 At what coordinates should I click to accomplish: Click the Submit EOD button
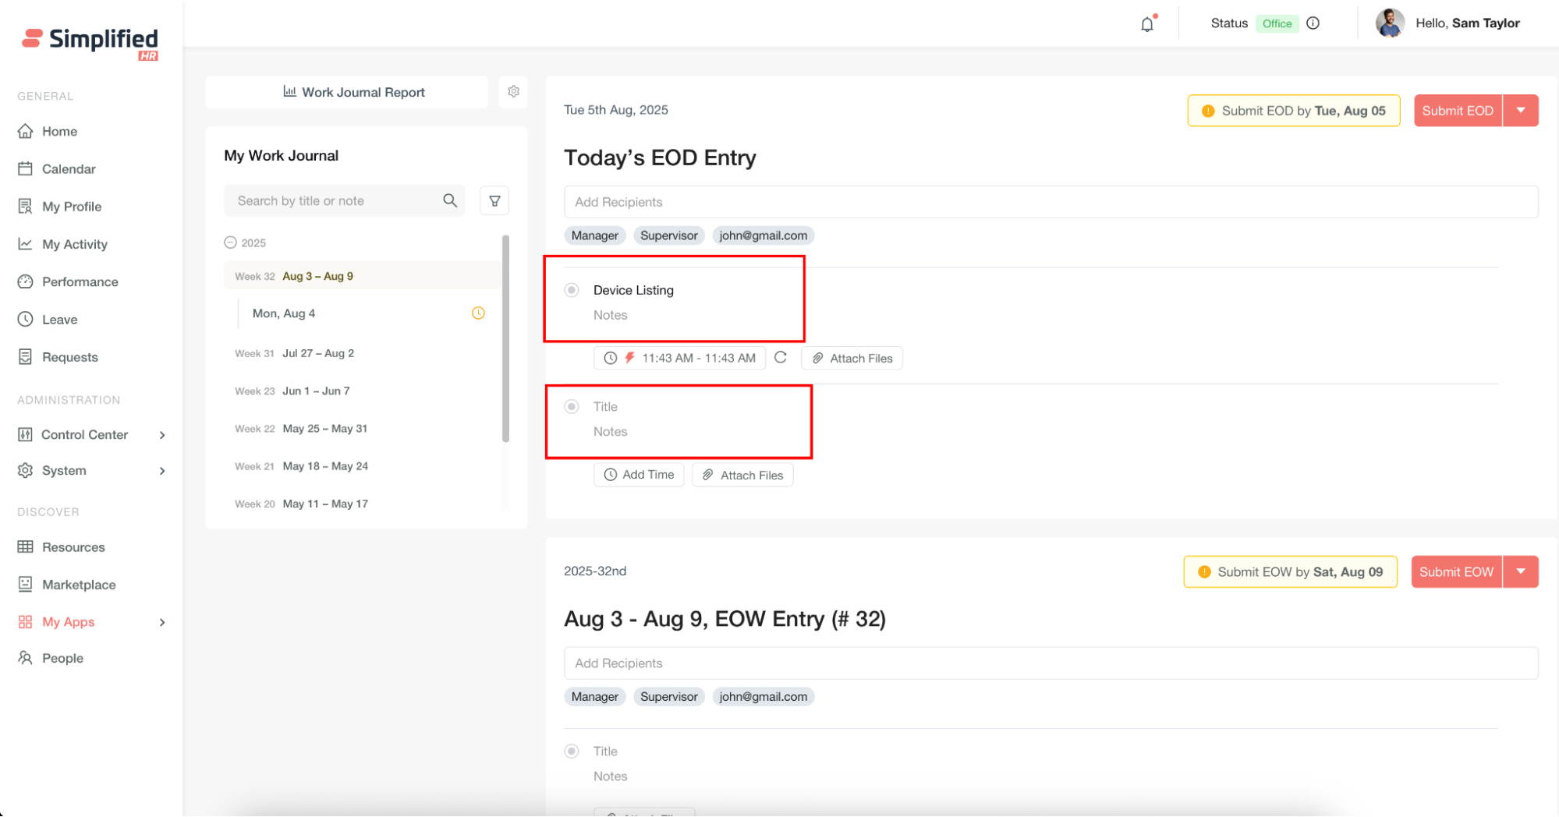pos(1457,111)
